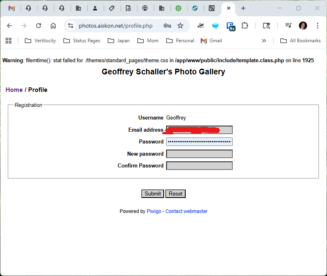The width and height of the screenshot is (327, 276).
Task: Expand the Status Pages bookmark folder
Action: tap(82, 41)
